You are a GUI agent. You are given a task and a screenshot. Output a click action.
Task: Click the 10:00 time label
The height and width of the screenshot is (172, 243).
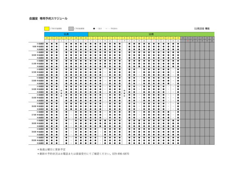point(34,55)
